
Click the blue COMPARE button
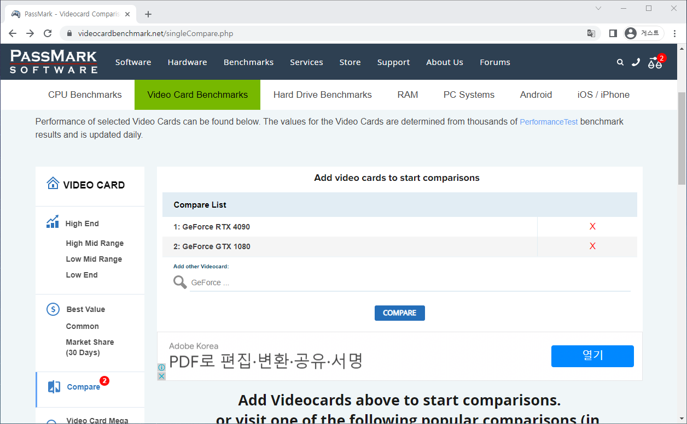pos(400,313)
